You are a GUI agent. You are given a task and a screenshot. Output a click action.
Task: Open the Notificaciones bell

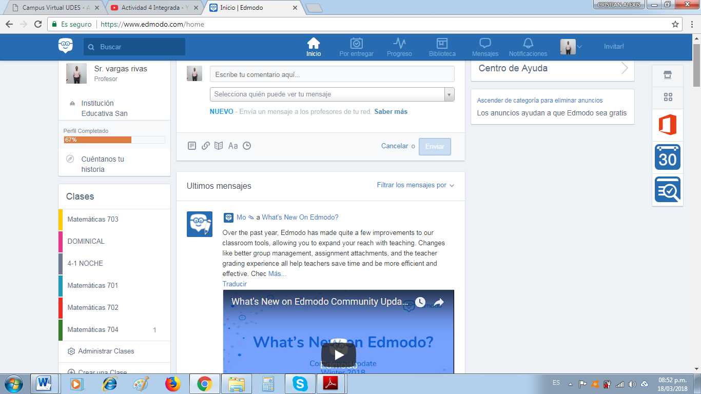[528, 46]
